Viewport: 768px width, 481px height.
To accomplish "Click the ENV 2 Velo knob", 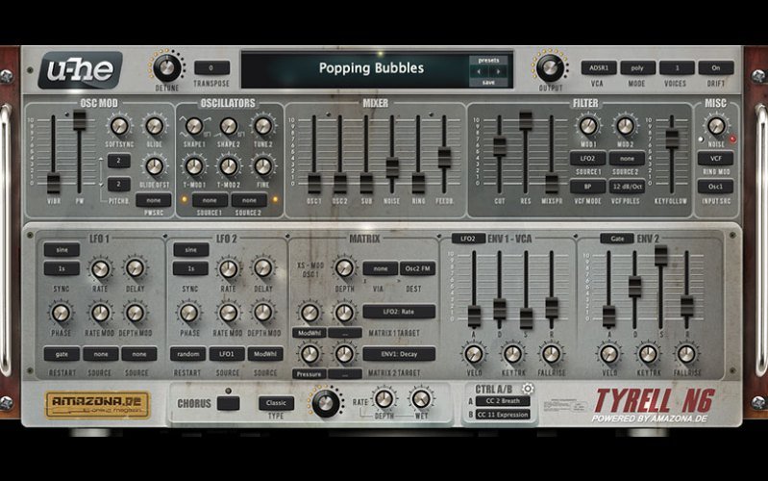I will 608,353.
